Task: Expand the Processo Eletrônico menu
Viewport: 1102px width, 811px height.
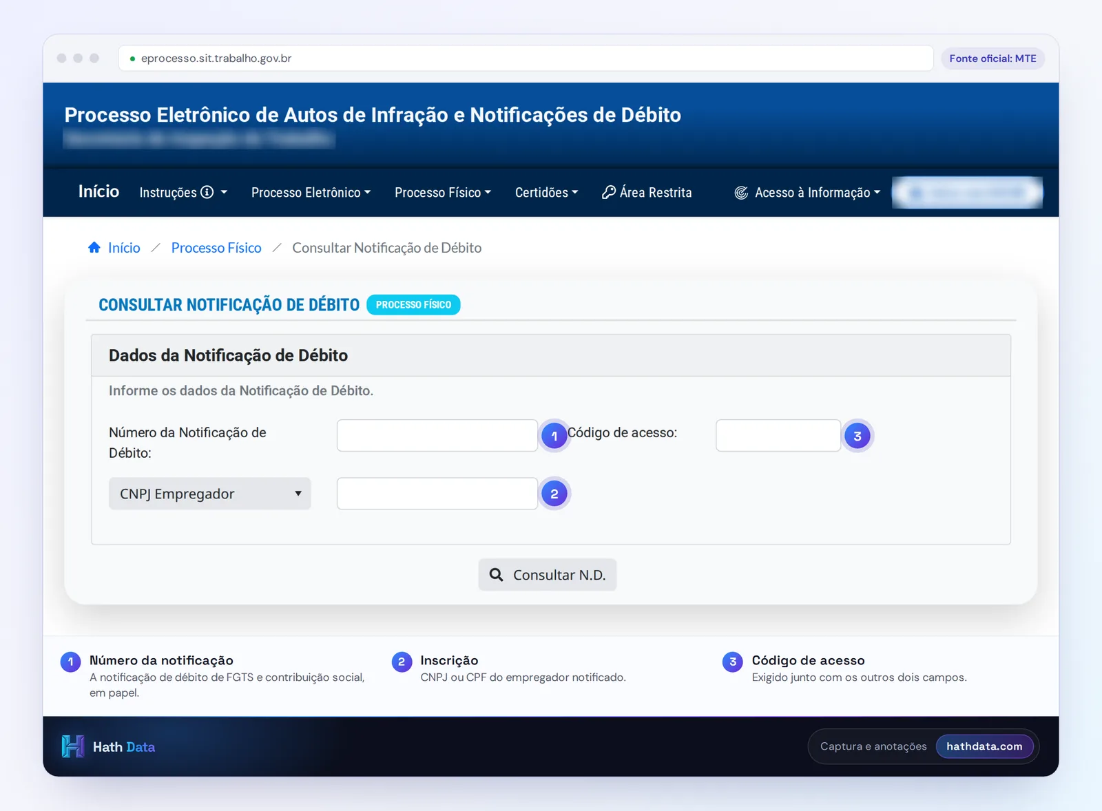Action: [311, 192]
